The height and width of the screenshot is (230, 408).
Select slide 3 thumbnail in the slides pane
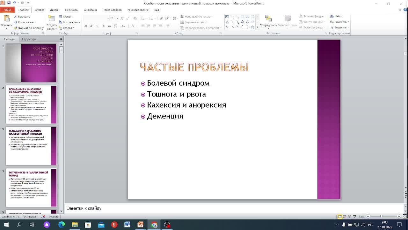coord(31,146)
